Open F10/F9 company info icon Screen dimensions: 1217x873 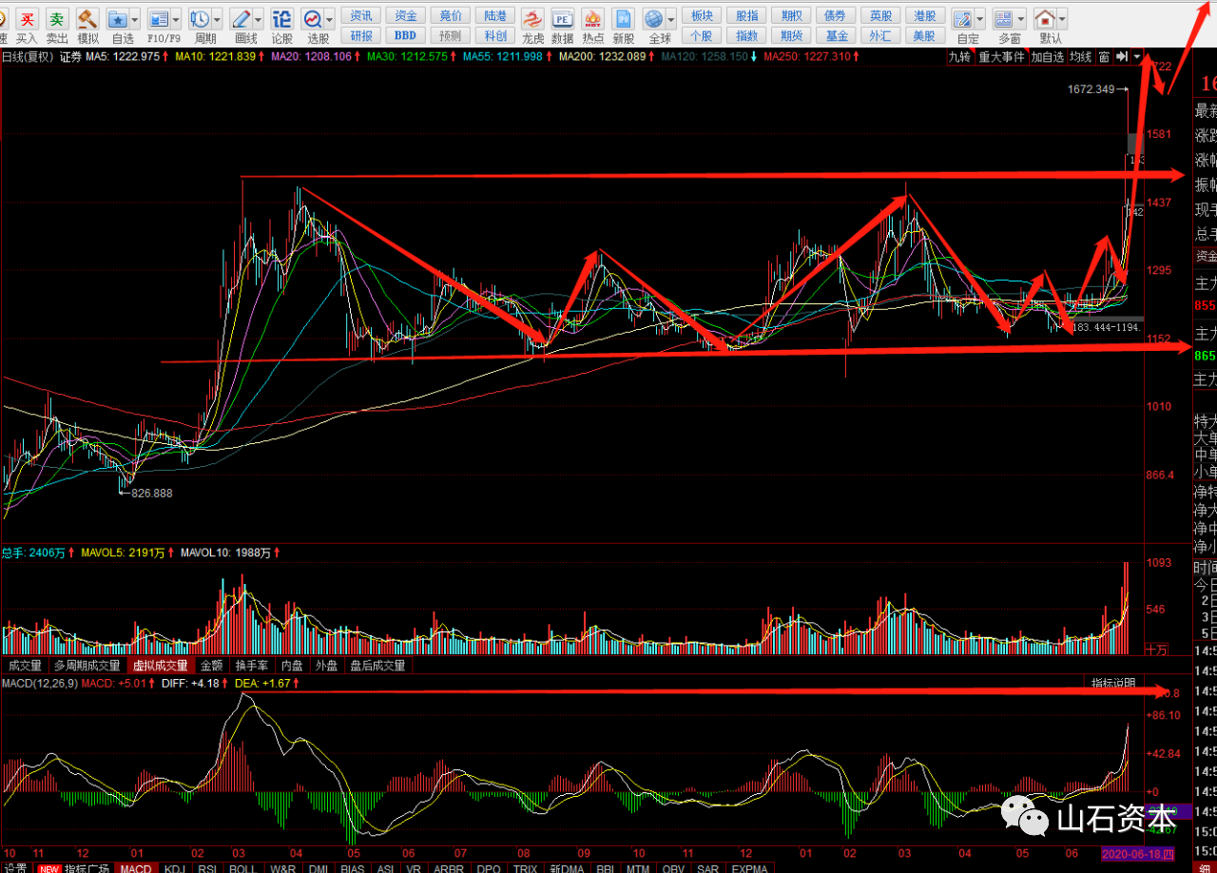[x=160, y=18]
